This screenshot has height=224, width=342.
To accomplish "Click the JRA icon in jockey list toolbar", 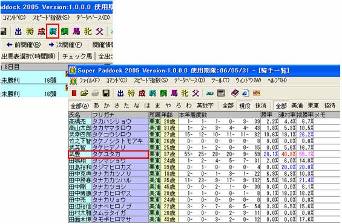I will pyautogui.click(x=210, y=94).
